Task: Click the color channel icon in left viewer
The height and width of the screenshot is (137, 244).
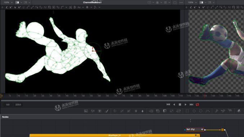Action: pyautogui.click(x=157, y=3)
